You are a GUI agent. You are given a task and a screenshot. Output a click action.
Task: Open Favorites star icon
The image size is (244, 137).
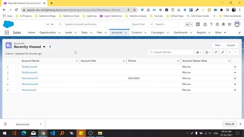tap(187, 24)
